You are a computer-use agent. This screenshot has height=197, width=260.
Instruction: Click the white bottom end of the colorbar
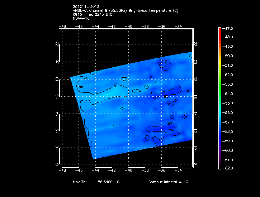219,167
